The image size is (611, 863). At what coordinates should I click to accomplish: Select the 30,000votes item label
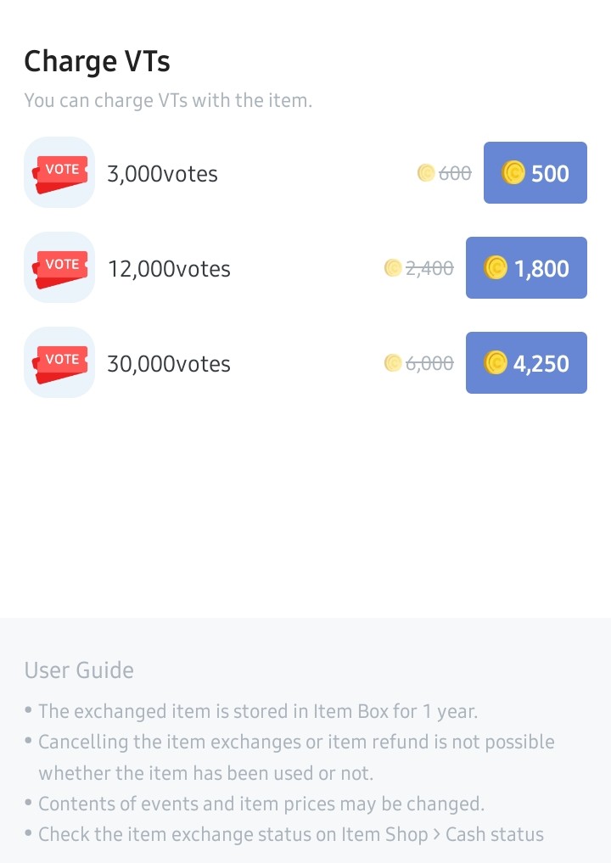(169, 364)
